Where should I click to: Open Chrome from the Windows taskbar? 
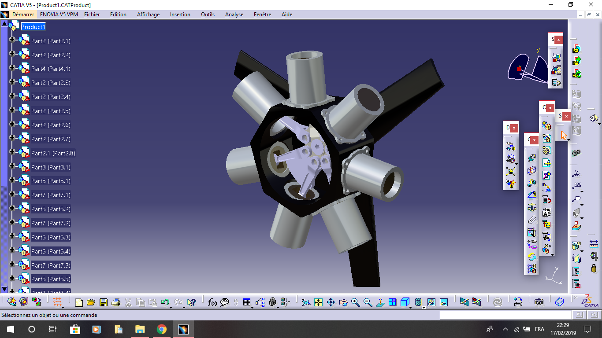coord(161,329)
